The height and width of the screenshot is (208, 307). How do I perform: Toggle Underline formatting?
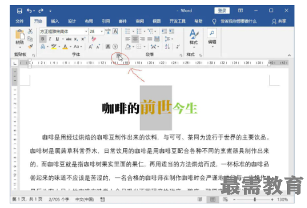tap(57, 39)
